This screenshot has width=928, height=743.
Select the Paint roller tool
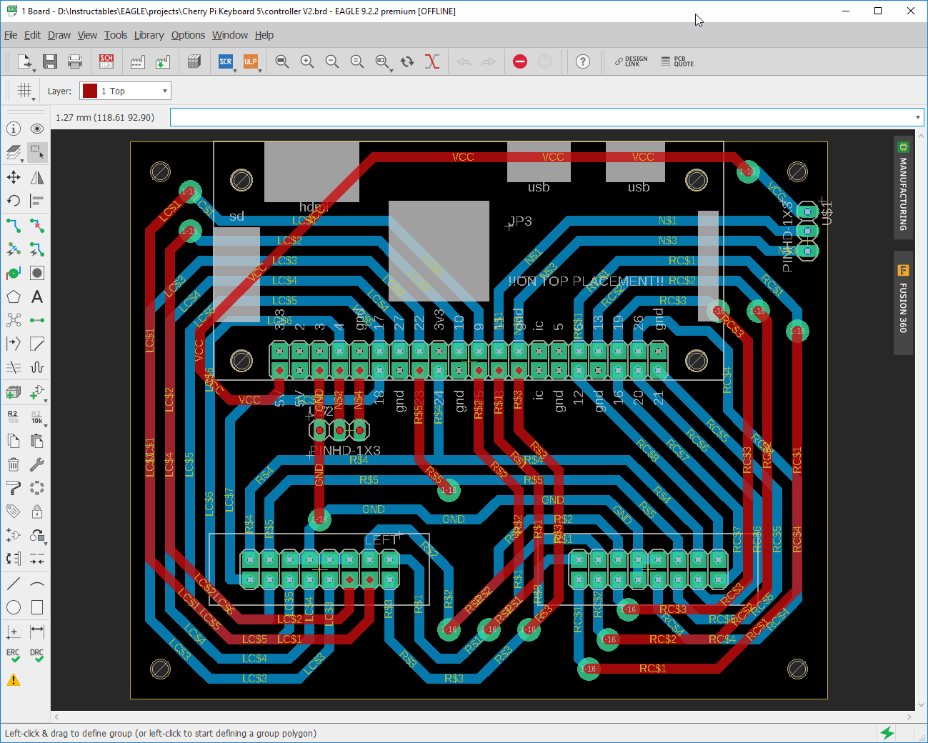pos(14,488)
